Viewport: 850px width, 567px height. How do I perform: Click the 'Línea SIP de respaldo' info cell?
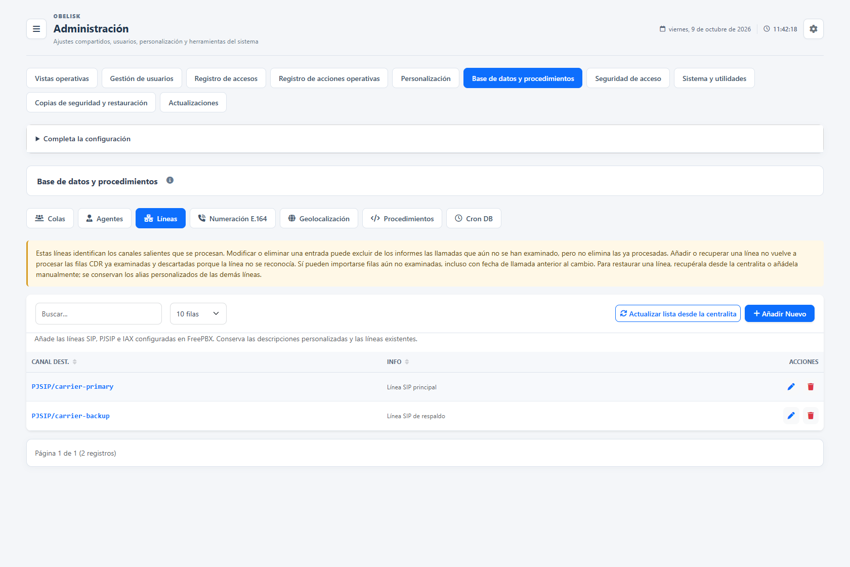pos(416,416)
